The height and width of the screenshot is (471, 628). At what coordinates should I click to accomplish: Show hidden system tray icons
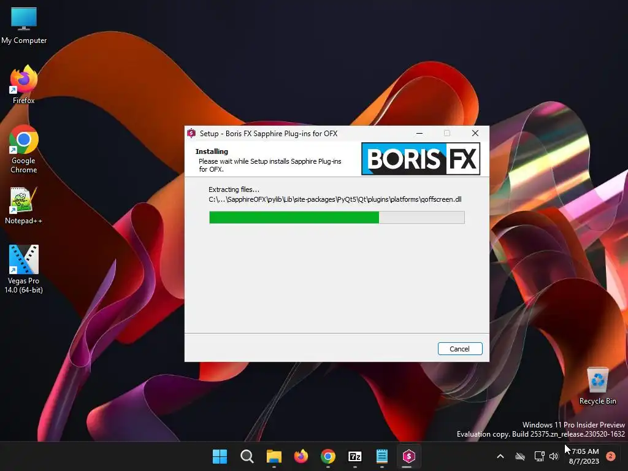click(x=500, y=456)
